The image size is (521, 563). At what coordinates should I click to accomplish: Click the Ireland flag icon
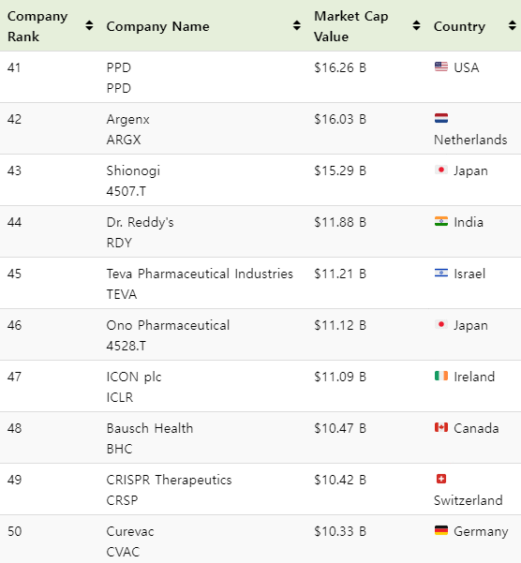click(x=441, y=376)
